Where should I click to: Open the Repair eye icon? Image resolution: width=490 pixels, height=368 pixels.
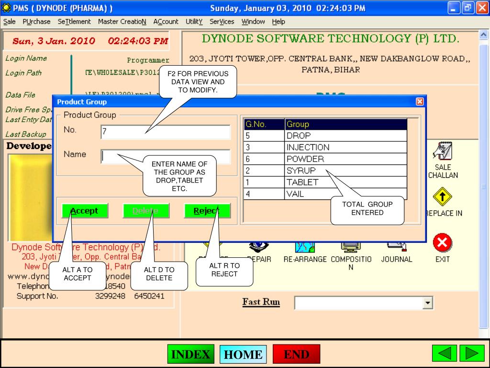click(259, 247)
